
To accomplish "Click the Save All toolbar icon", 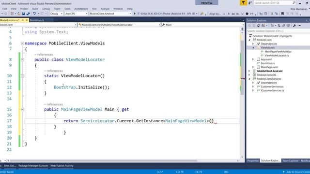I will [28, 14].
